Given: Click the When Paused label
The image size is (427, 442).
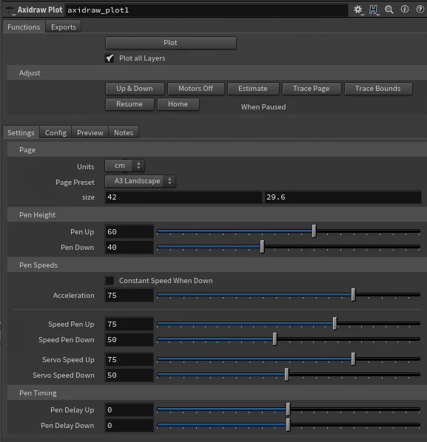Looking at the screenshot, I should (x=263, y=107).
